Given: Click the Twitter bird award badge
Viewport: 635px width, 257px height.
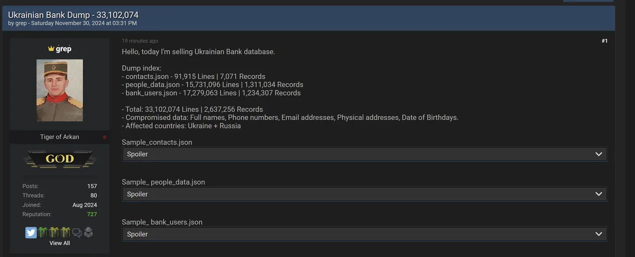Looking at the screenshot, I should (31, 233).
